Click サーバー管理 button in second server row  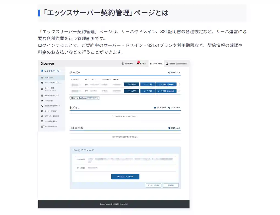point(148,91)
